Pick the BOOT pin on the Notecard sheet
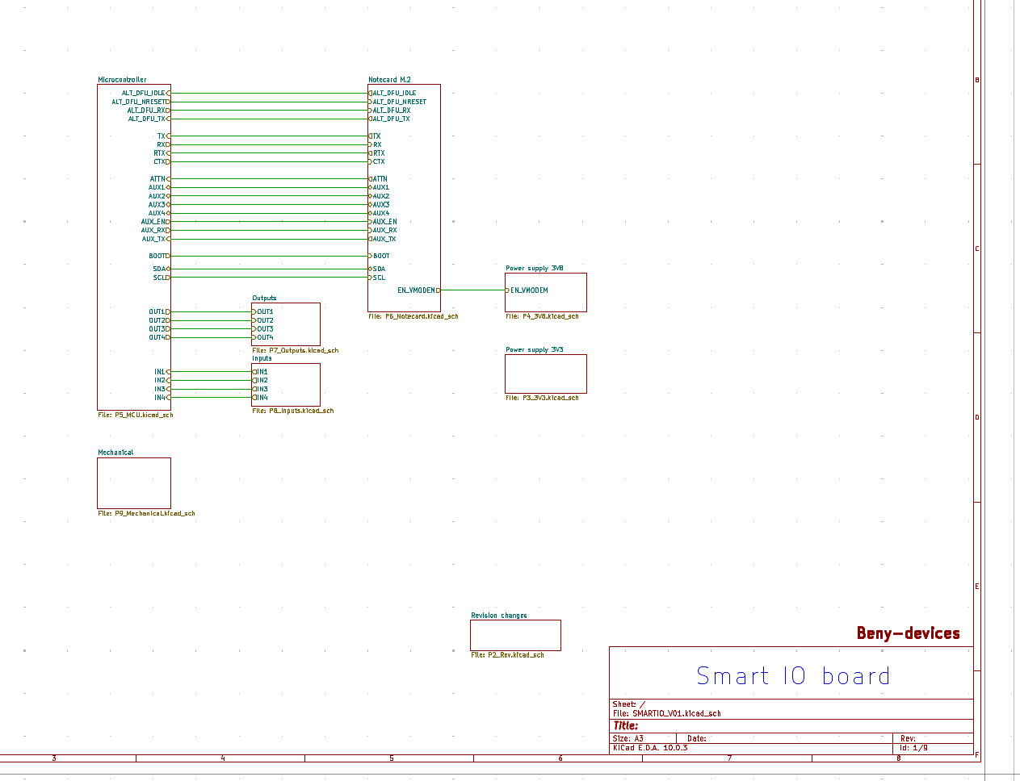The image size is (1020, 781). 380,257
